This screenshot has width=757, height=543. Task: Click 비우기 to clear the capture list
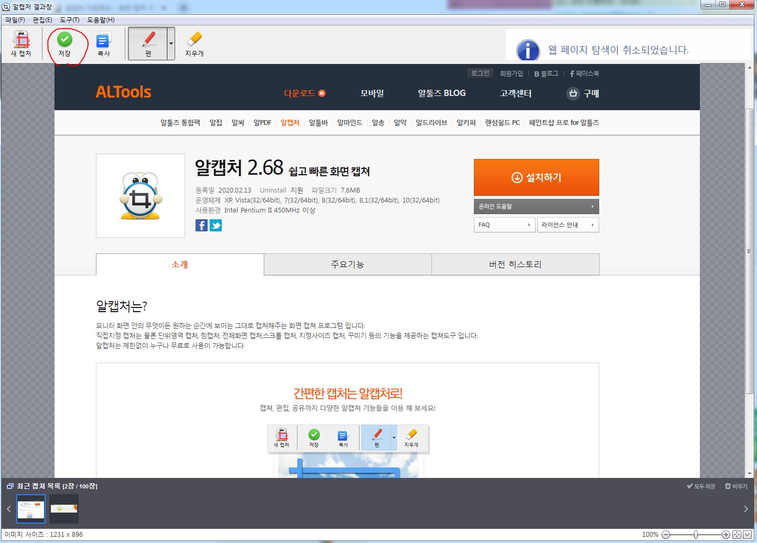[x=736, y=486]
